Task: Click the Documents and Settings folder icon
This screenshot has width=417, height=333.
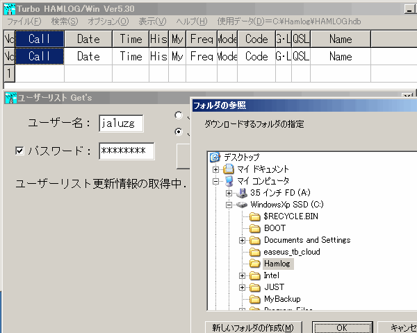Action: pyautogui.click(x=255, y=240)
